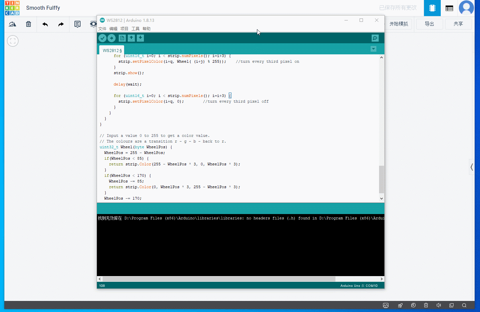The width and height of the screenshot is (480, 312).
Task: Click the Arduino Upload arrow button
Action: (x=112, y=38)
